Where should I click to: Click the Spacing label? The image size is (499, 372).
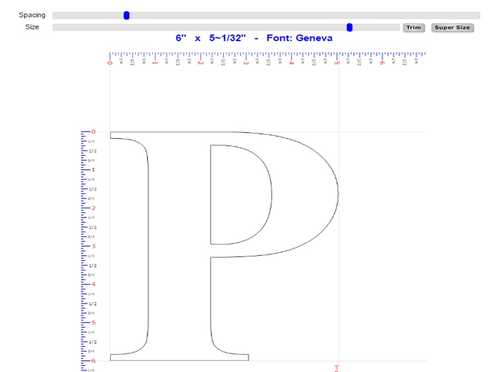click(32, 15)
